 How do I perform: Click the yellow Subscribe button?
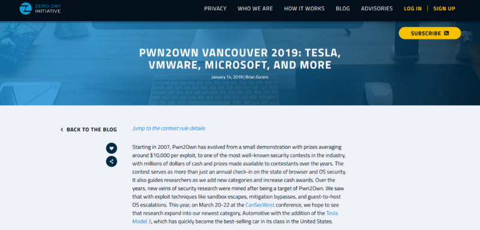click(x=430, y=33)
